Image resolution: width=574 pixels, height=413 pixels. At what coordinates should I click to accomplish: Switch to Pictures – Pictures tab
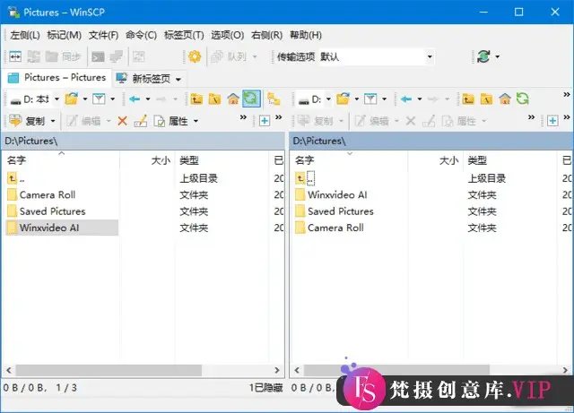[57, 78]
